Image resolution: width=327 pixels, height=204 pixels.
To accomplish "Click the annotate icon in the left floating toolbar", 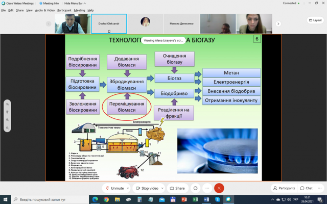I will [7, 104].
